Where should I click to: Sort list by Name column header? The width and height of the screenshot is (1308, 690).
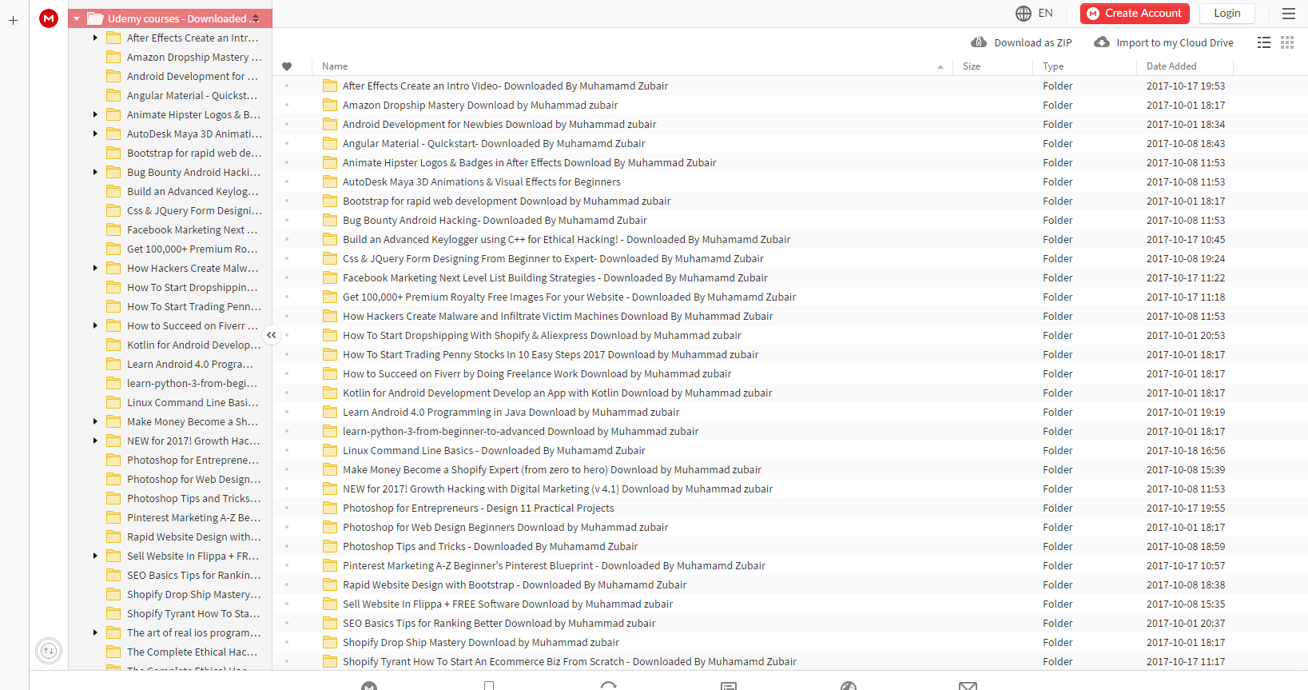pos(632,66)
